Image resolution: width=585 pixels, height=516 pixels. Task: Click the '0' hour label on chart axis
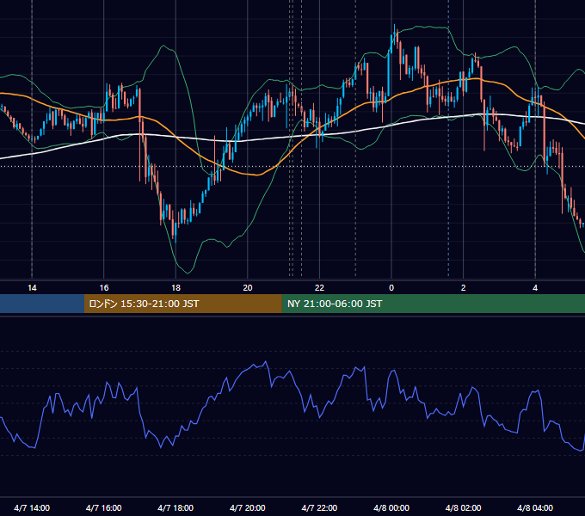click(391, 288)
